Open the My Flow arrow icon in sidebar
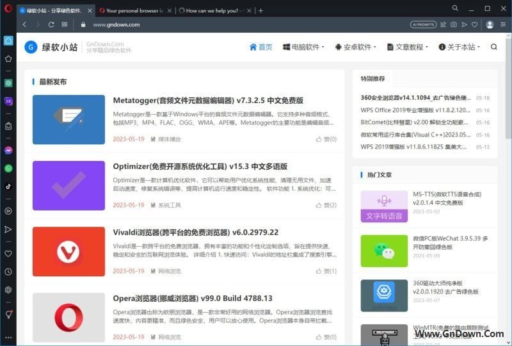The width and height of the screenshot is (512, 346). [x=8, y=229]
